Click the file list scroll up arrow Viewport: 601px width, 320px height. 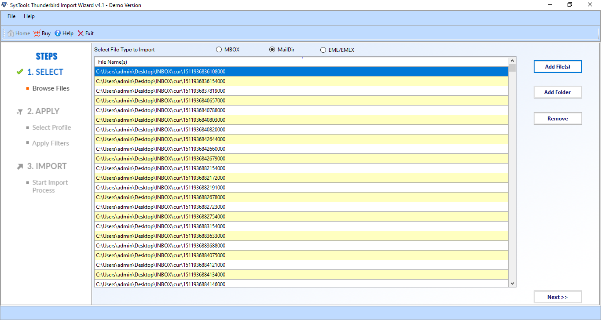[512, 61]
